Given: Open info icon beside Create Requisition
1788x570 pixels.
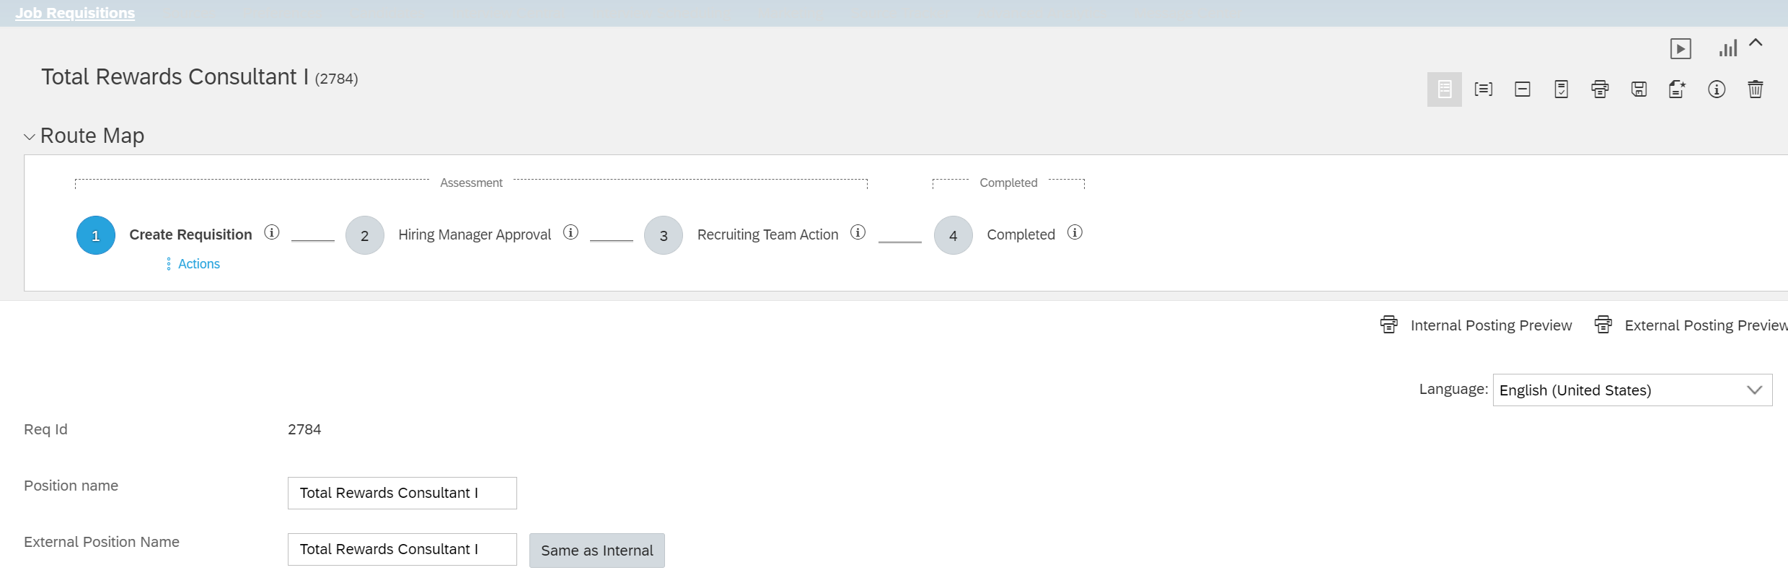Looking at the screenshot, I should click(272, 232).
